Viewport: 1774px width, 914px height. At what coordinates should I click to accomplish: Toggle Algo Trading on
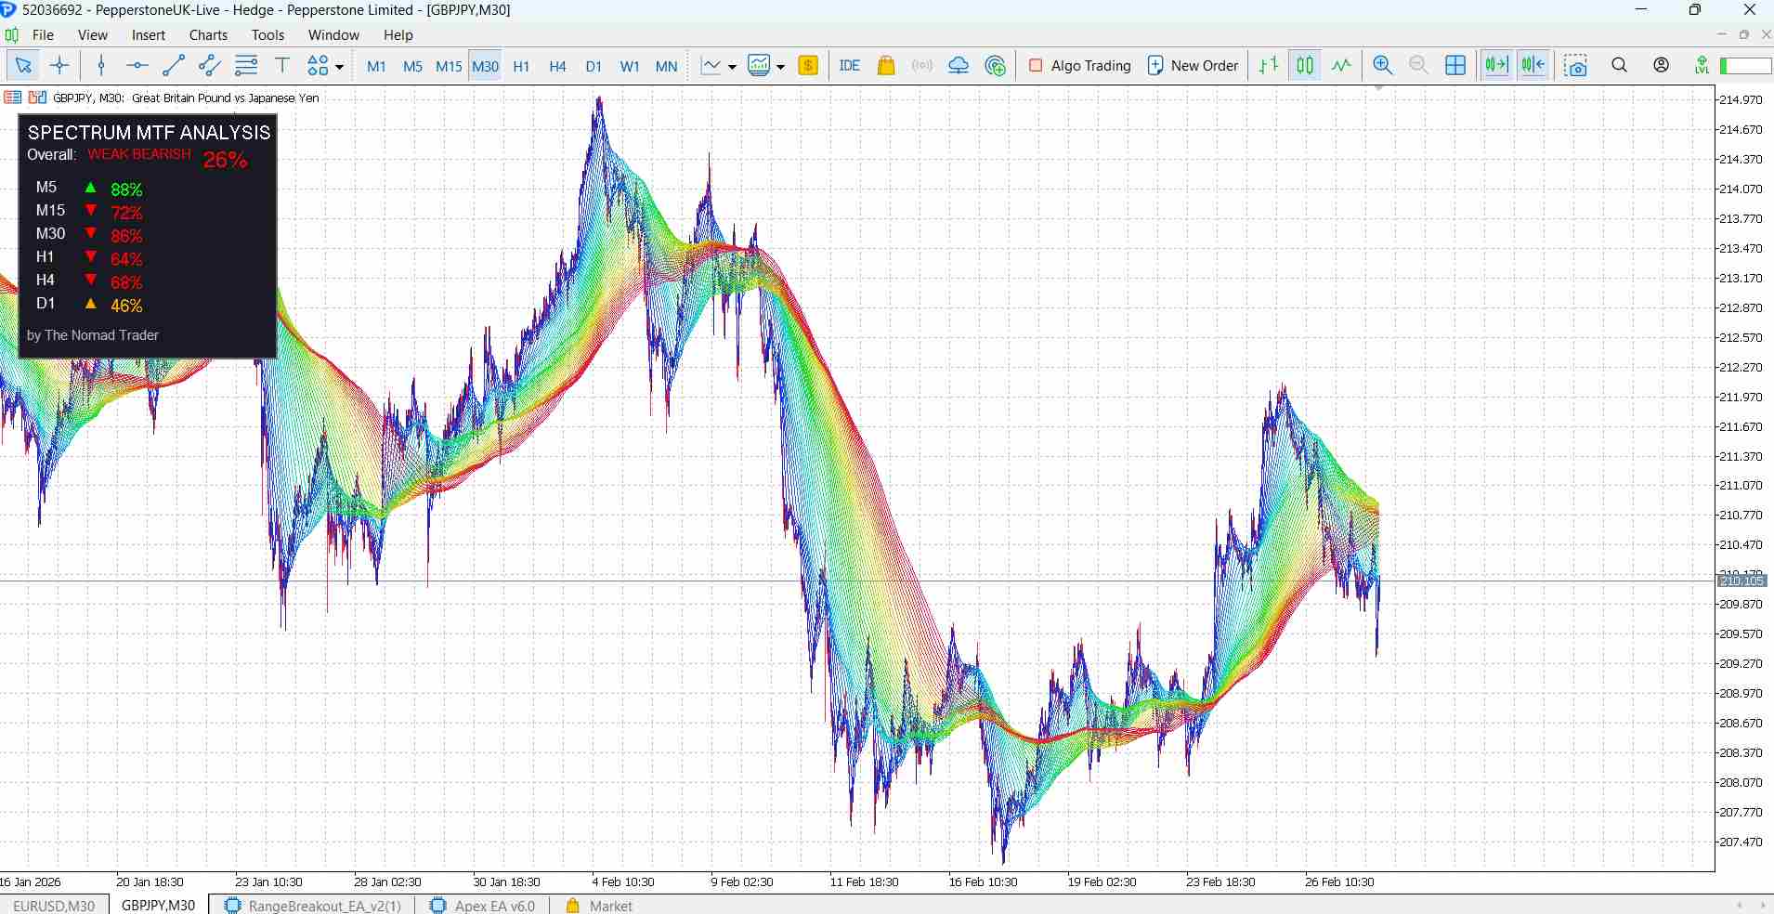(x=1080, y=65)
